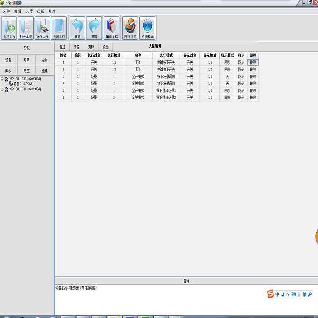318x318 pixels.
Task: Click the 按键 column header
Action: tap(63, 55)
